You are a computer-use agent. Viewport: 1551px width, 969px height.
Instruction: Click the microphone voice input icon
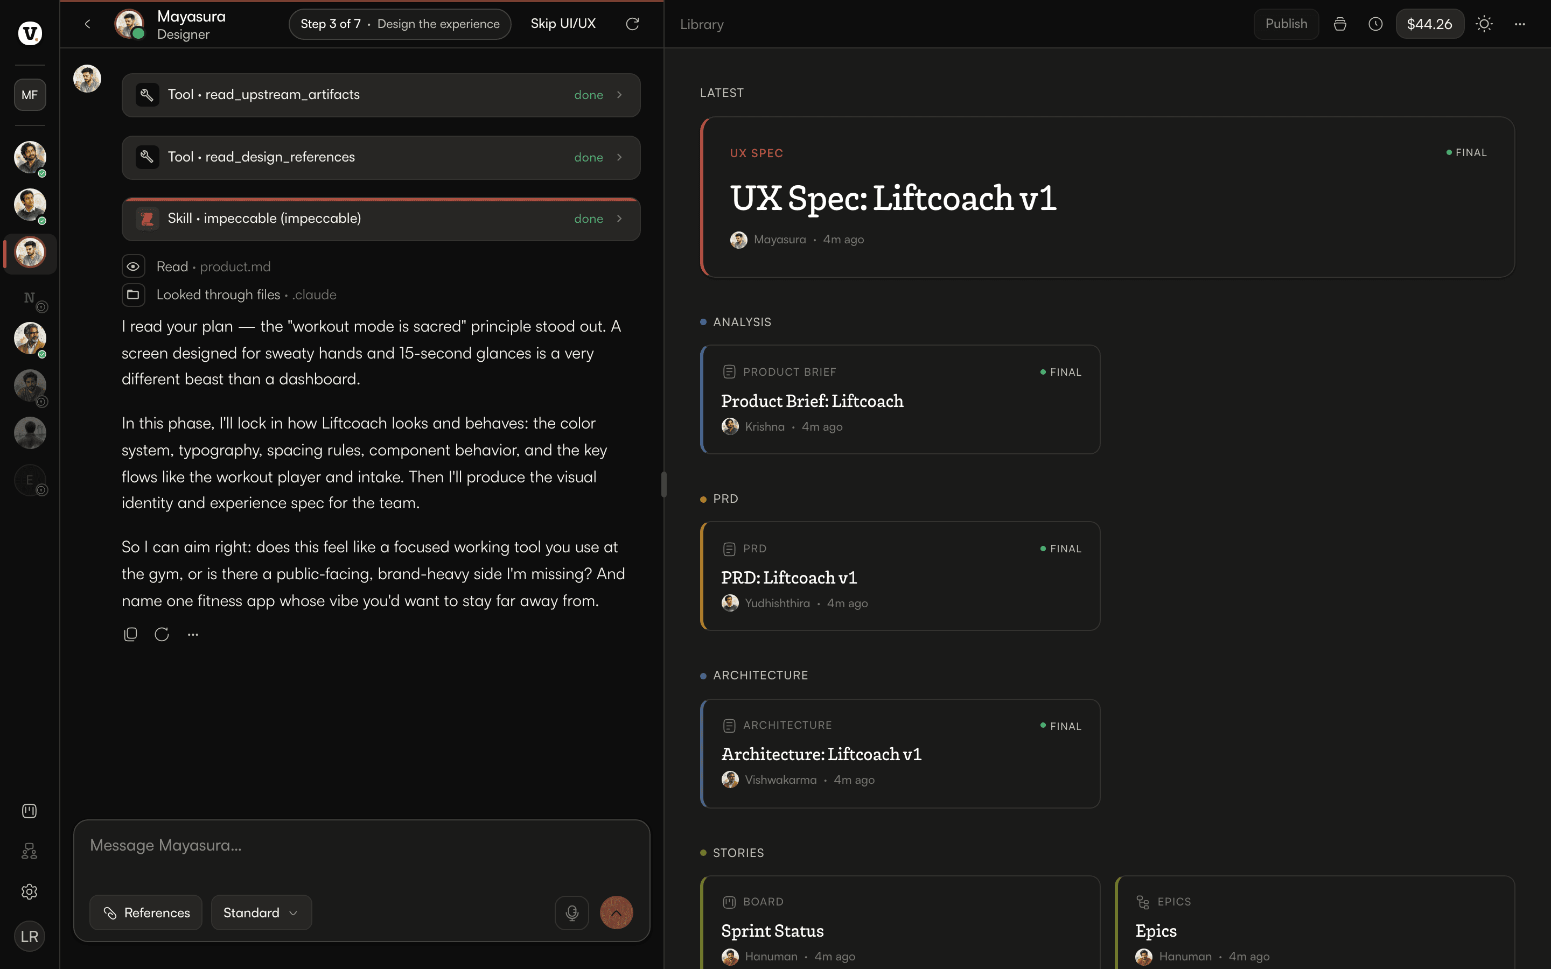[x=572, y=912]
